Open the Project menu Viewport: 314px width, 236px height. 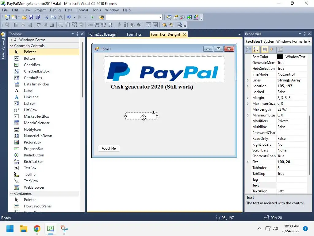click(40, 10)
